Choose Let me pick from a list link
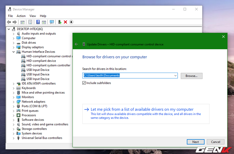The height and width of the screenshot is (154, 234). tap(146, 114)
